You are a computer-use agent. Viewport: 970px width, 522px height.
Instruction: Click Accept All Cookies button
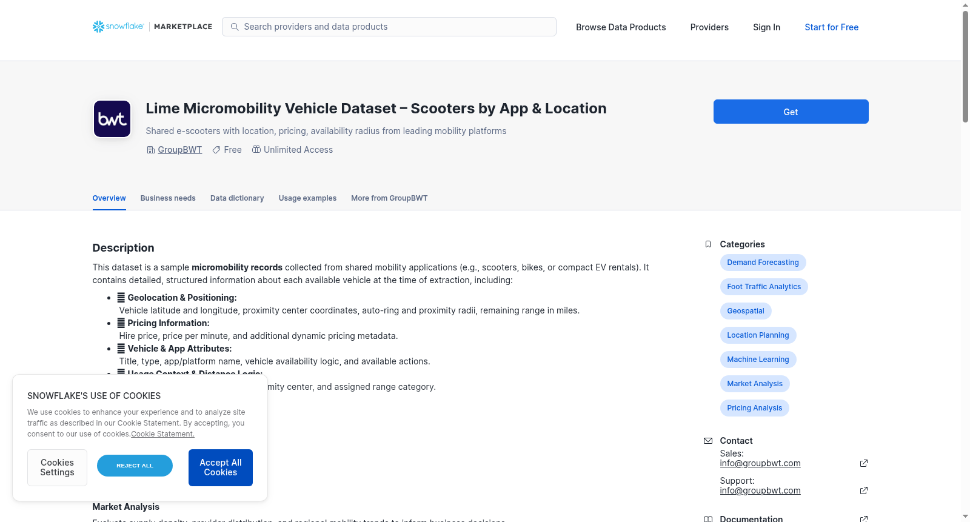(x=221, y=467)
